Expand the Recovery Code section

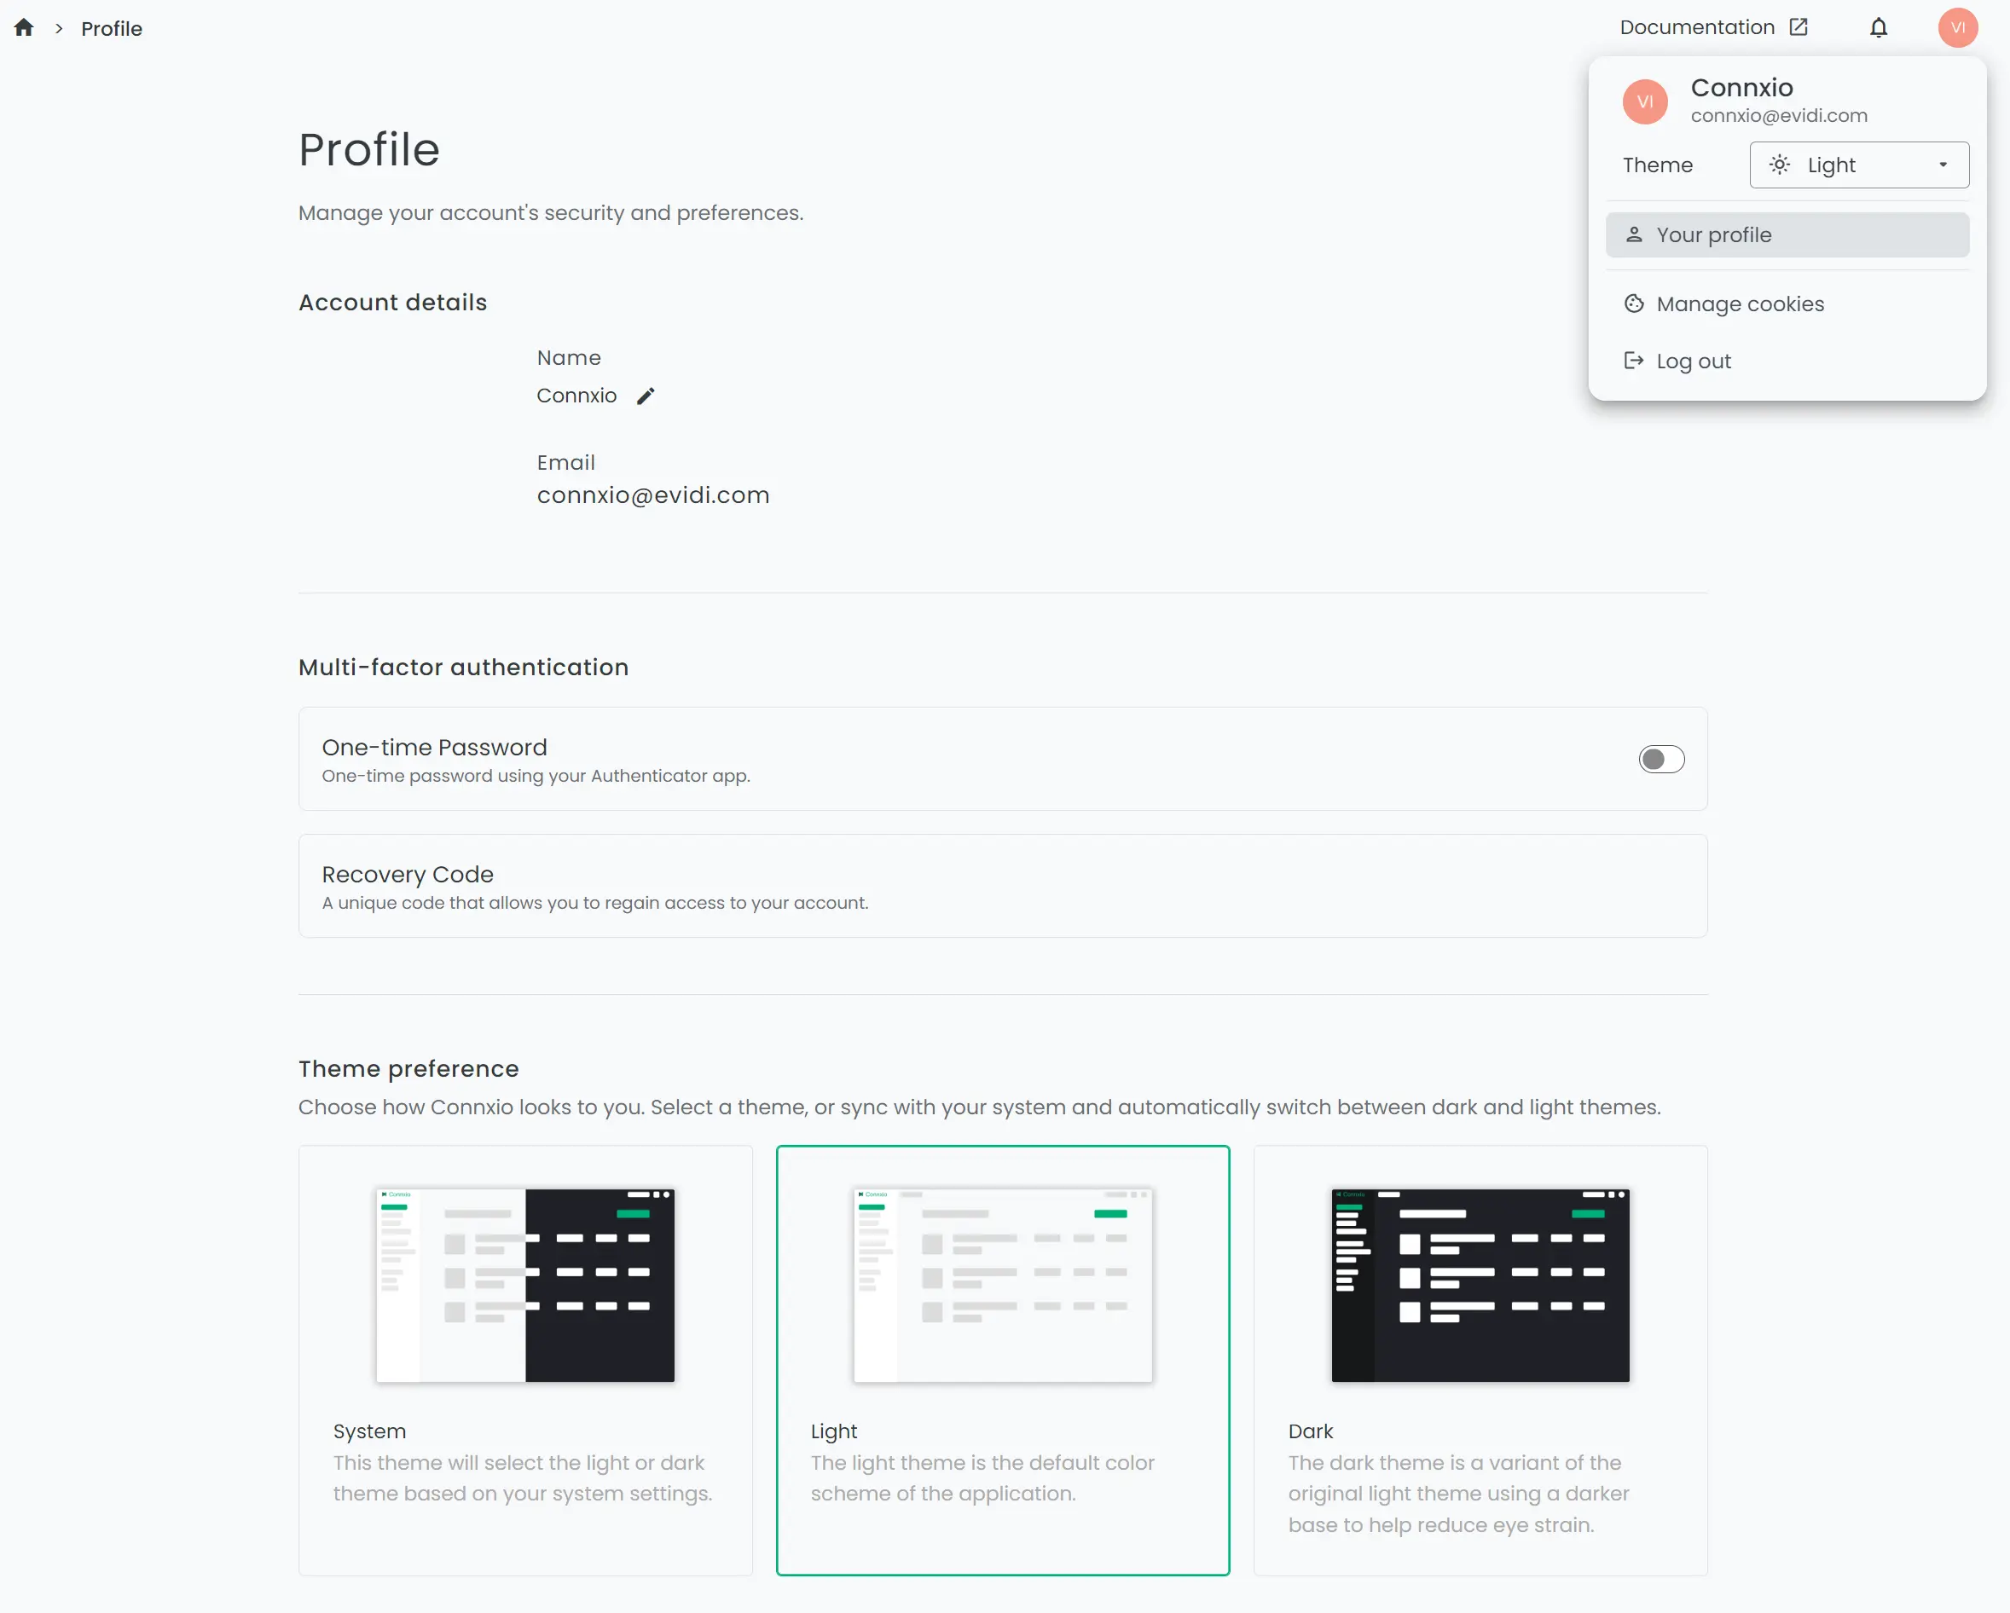(x=1003, y=886)
